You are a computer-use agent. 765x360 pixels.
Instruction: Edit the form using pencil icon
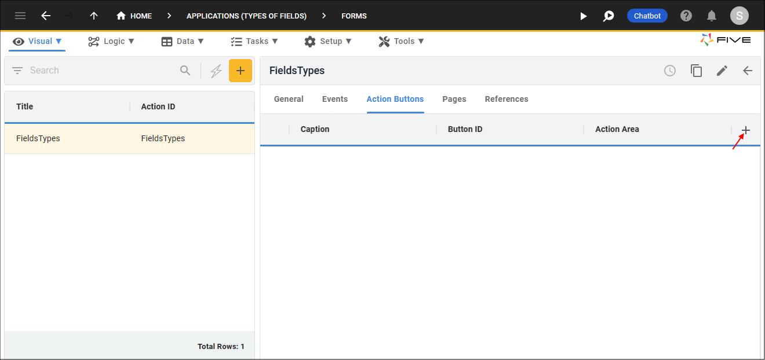pos(722,71)
